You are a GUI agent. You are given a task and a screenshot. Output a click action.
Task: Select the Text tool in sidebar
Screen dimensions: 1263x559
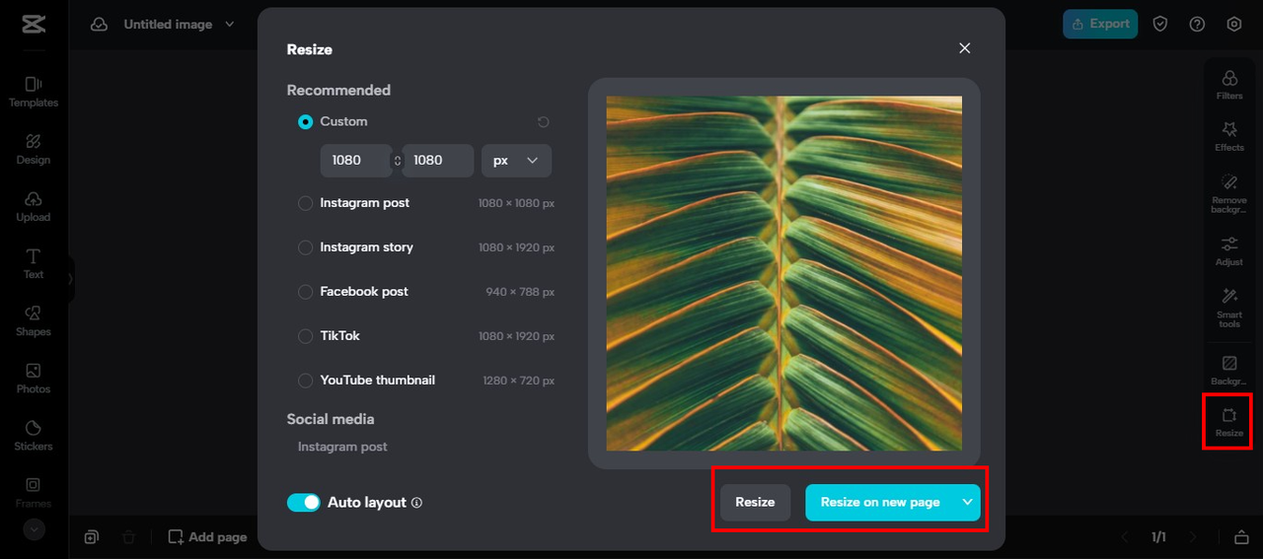coord(33,263)
